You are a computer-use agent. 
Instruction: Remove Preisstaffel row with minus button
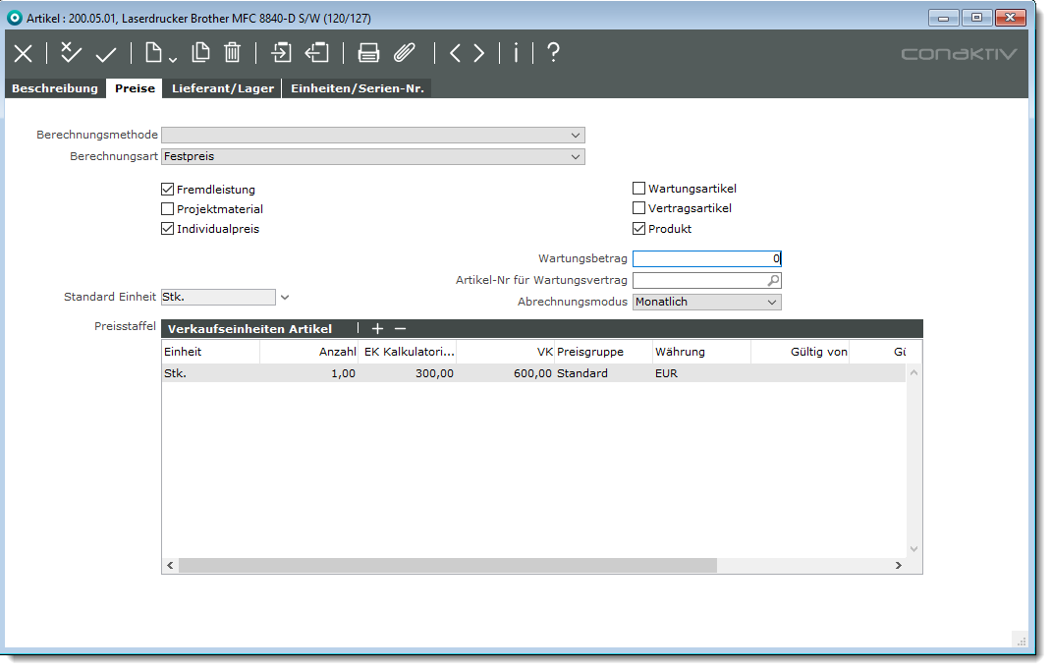(400, 329)
